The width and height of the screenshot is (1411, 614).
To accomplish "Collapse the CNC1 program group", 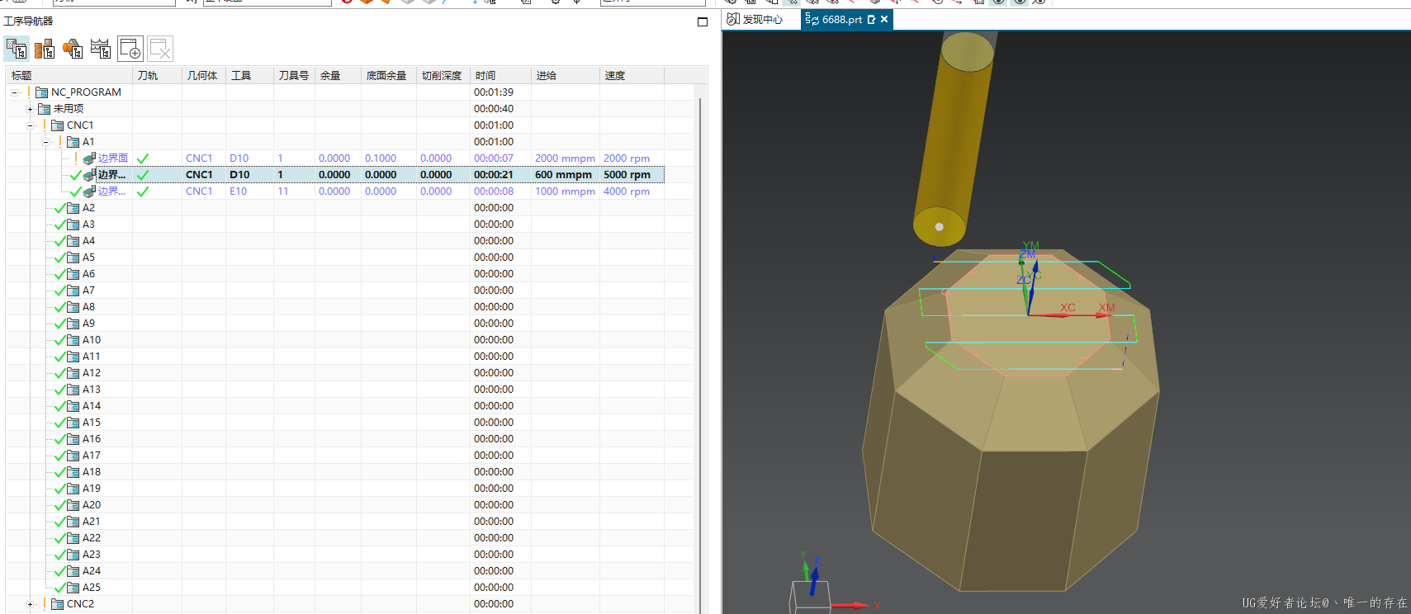I will (x=30, y=125).
